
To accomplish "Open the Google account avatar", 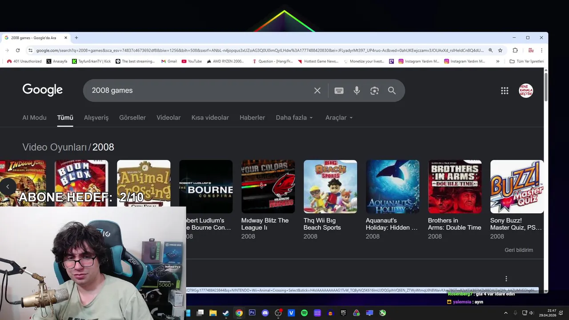I will [x=526, y=91].
